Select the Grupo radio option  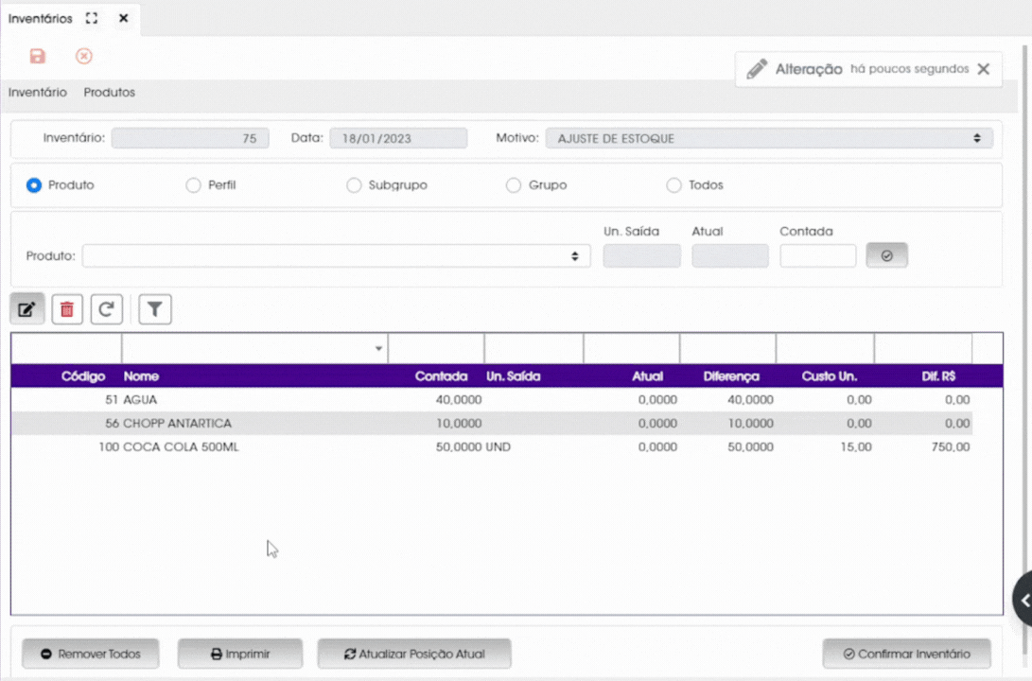pyautogui.click(x=514, y=185)
